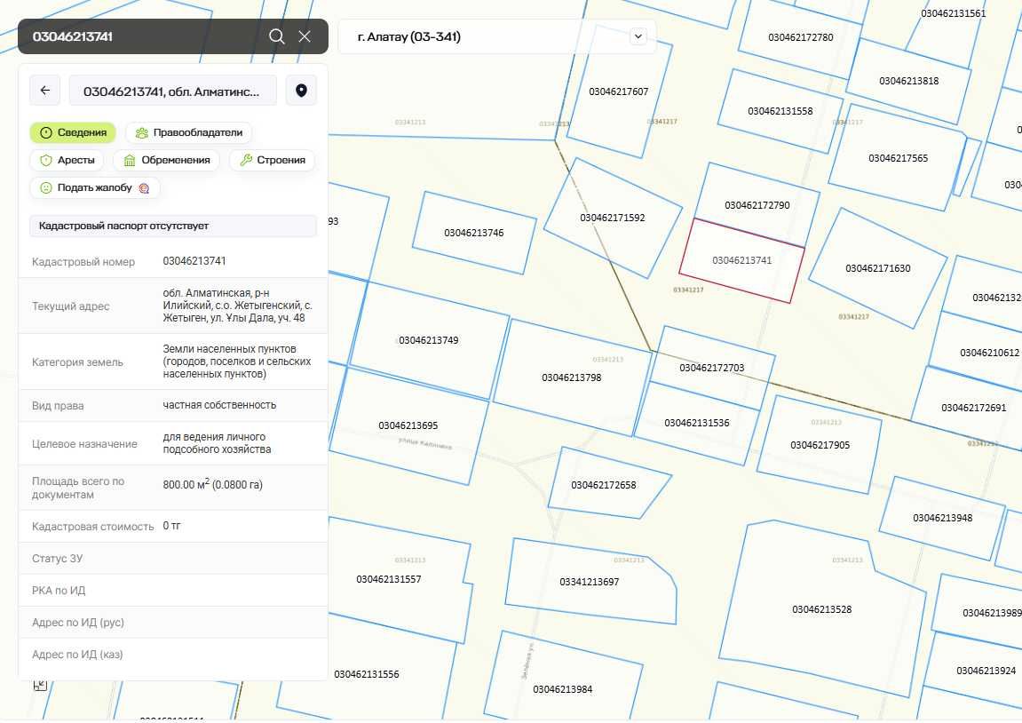Click the area value 800.00 м² (0.0800 га)
The image size is (1022, 723).
212,484
